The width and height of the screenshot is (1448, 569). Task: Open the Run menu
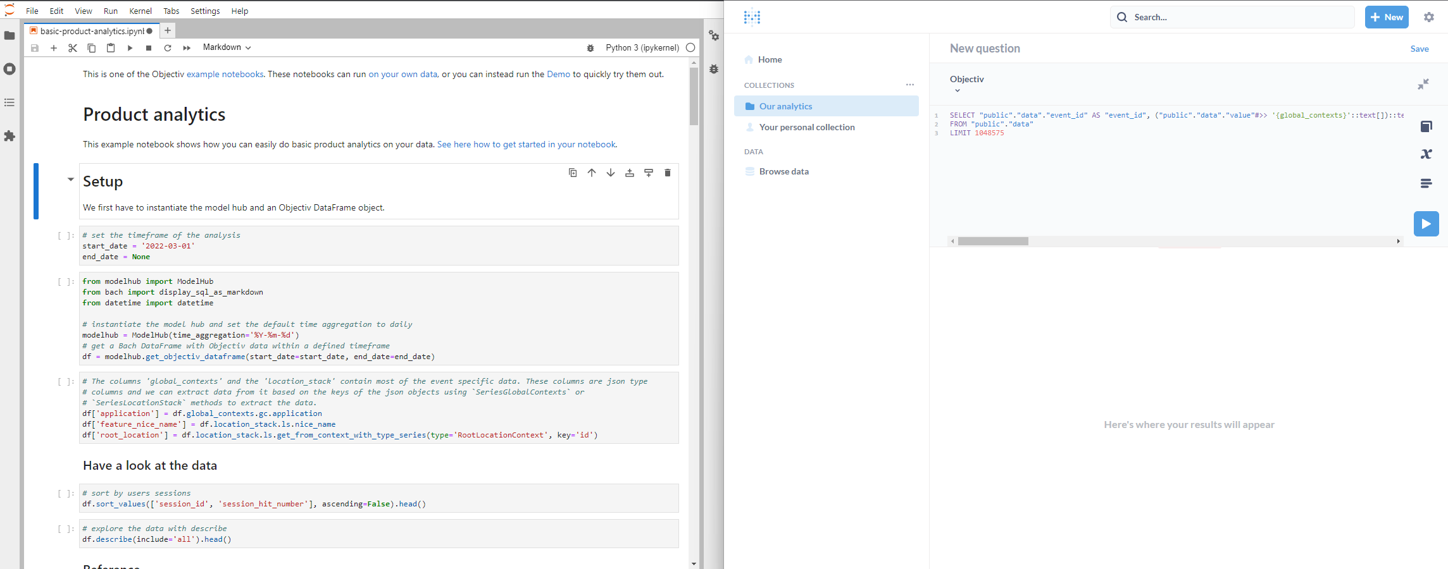111,11
